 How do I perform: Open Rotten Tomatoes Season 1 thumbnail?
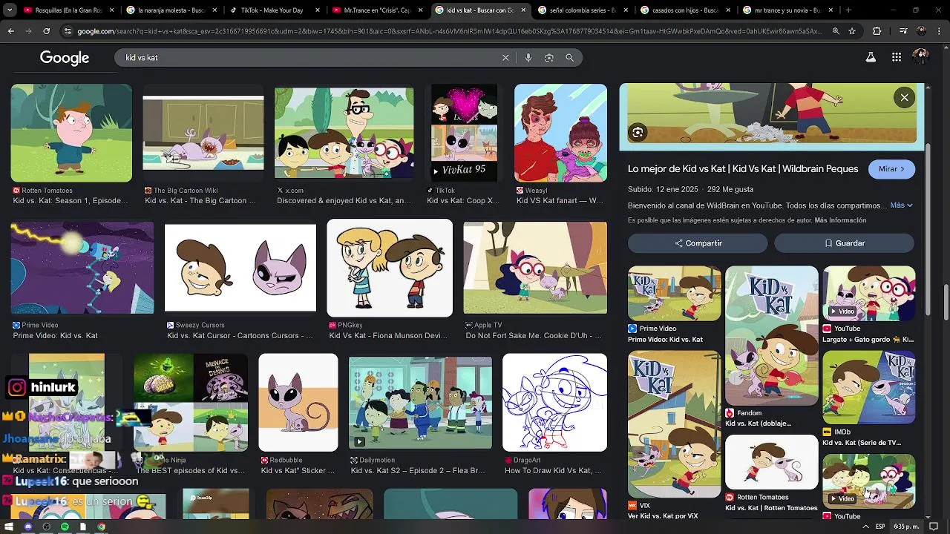(71, 133)
